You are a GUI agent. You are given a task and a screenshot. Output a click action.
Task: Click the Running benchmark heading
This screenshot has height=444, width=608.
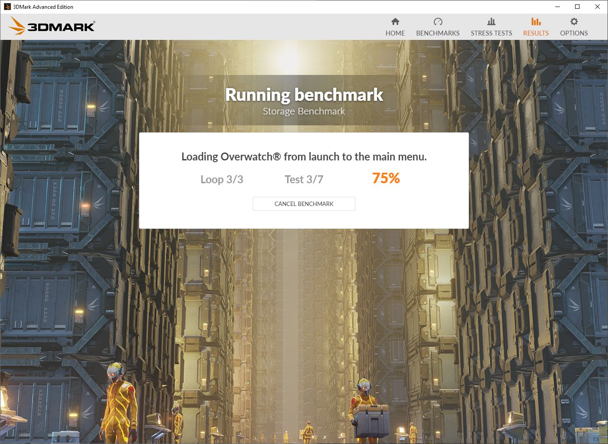point(304,95)
